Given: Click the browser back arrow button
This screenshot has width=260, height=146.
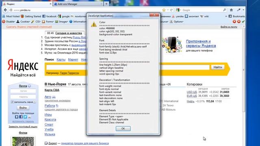Looking at the screenshot, I should [x=5, y=10].
